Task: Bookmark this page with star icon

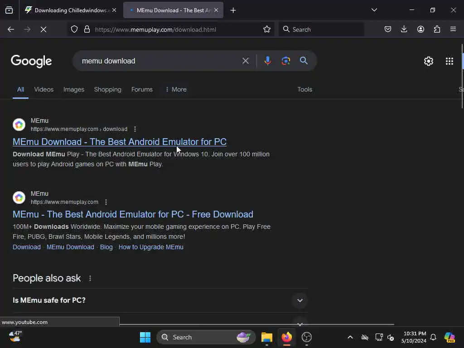Action: (x=266, y=29)
